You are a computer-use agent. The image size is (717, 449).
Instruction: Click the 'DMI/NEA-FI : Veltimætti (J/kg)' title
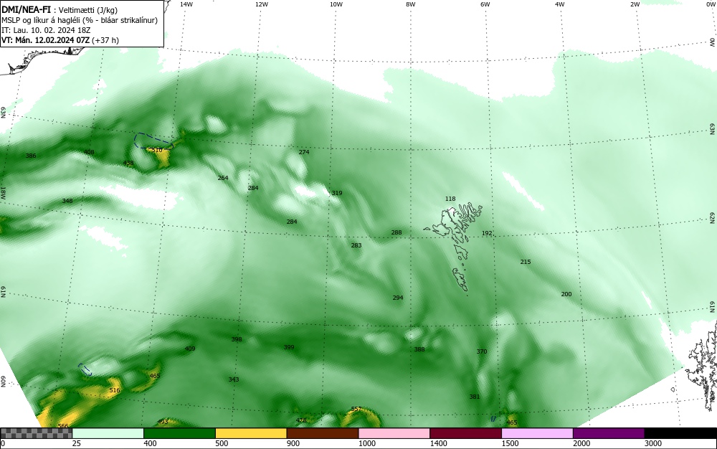point(60,10)
